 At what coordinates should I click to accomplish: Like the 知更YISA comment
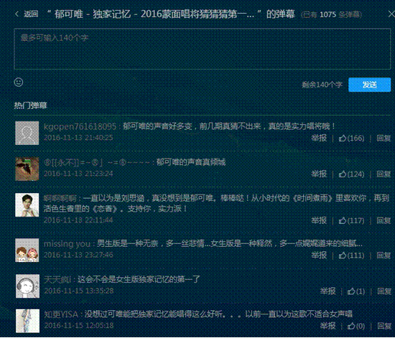(356, 327)
